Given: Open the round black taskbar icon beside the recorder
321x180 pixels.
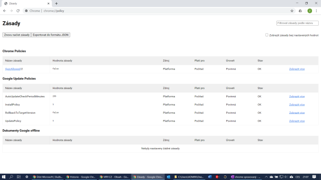Looking at the screenshot, I should point(225,177).
